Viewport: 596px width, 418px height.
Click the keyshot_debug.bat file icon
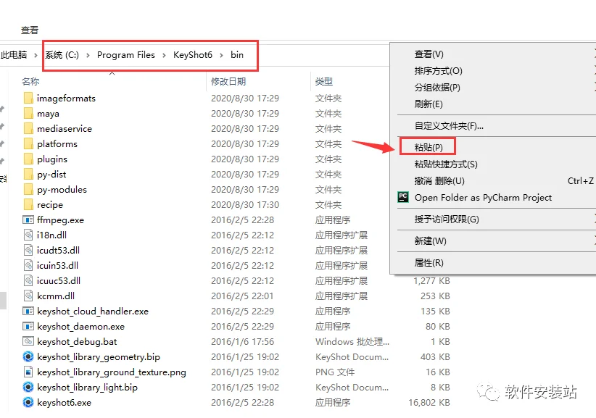point(28,341)
